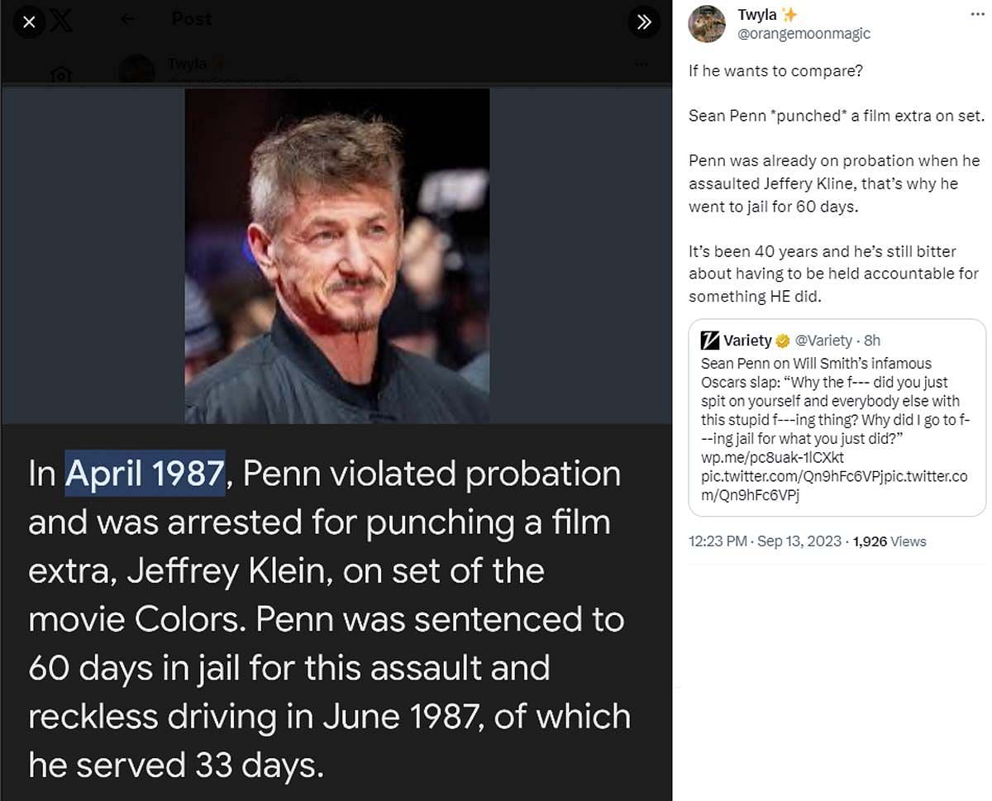Click the 8h timestamp on Variety post
992x801 pixels.
coord(873,341)
